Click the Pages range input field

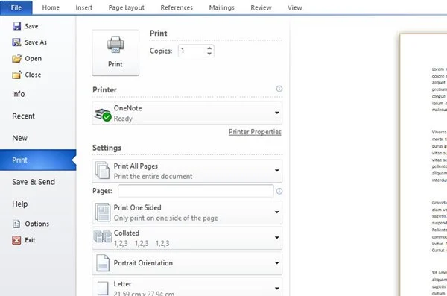pyautogui.click(x=196, y=191)
